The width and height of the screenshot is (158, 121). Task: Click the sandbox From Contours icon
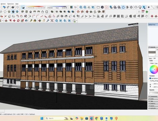point(78,12)
